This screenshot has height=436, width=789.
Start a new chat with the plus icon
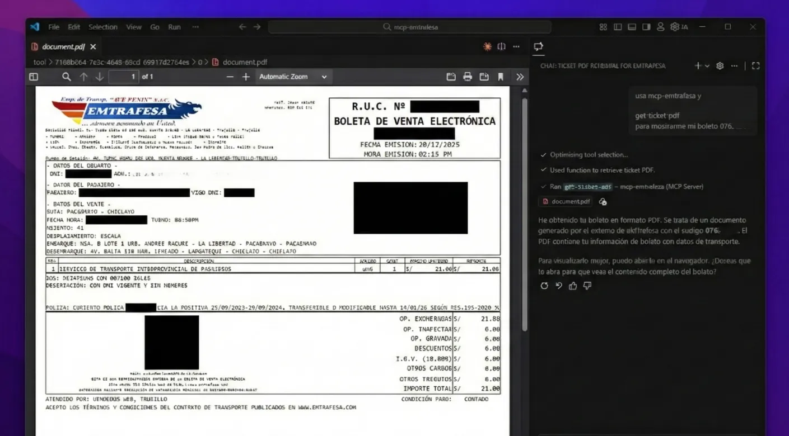698,65
